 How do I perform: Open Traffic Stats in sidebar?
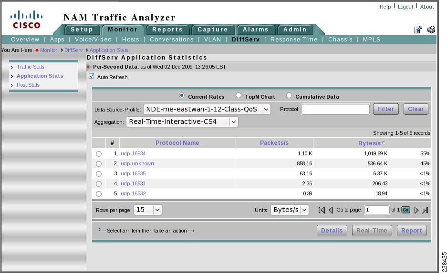point(31,67)
